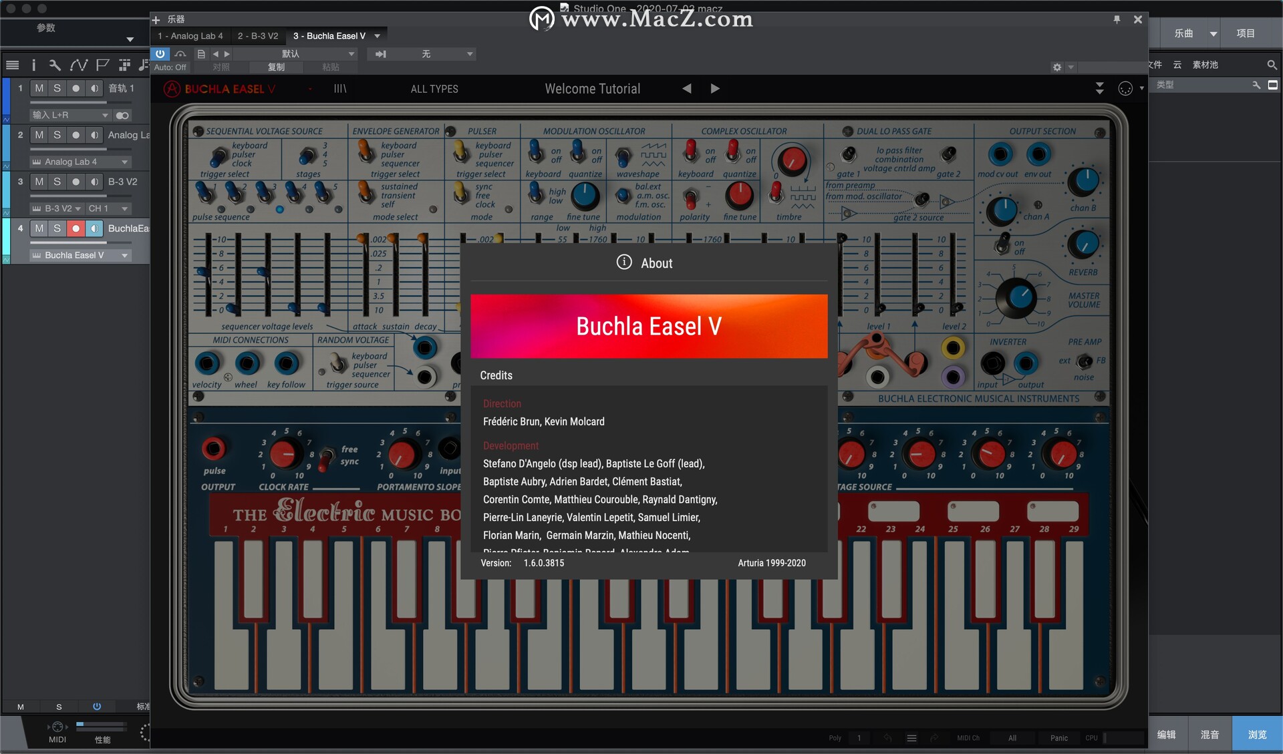Toggle the stereo link icon on track 1

tap(122, 116)
